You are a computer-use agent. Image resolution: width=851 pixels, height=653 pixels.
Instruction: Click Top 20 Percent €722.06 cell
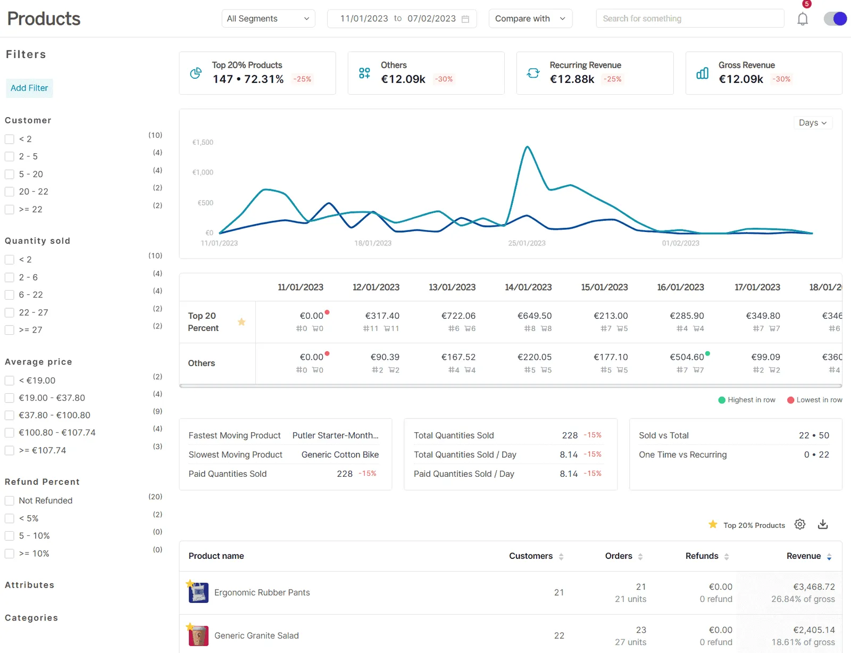click(x=458, y=316)
